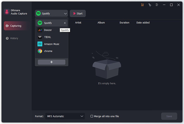The height and width of the screenshot is (124, 184).
Task: Switch to the History tab
Action: [x=12, y=39]
